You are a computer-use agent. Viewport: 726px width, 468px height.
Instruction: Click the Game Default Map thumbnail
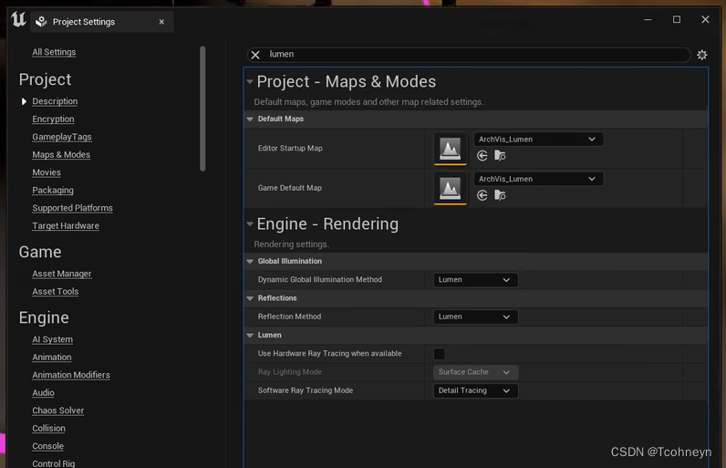[x=450, y=188]
